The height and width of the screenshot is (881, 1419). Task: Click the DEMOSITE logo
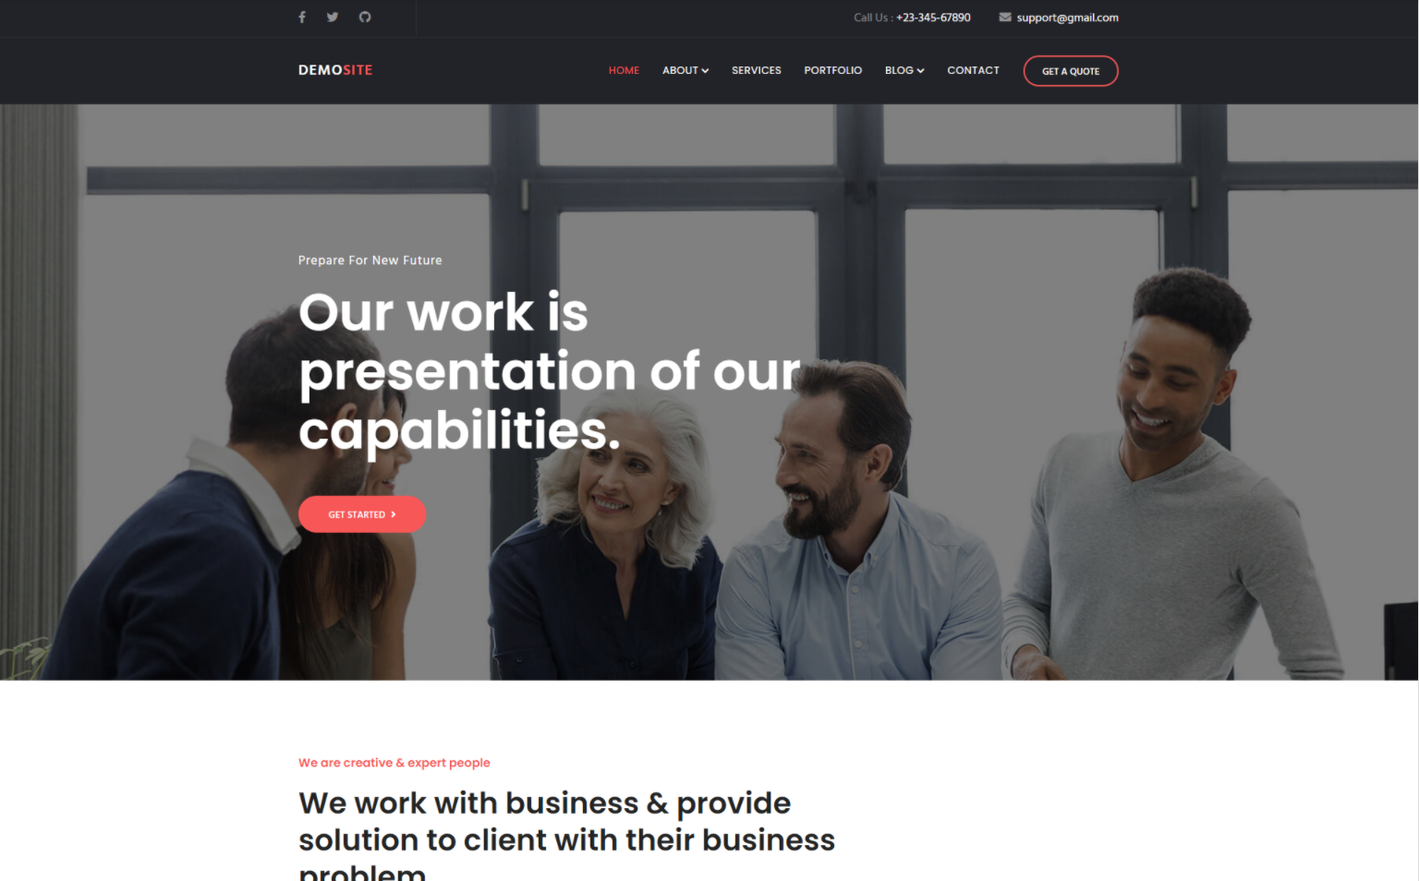[335, 70]
